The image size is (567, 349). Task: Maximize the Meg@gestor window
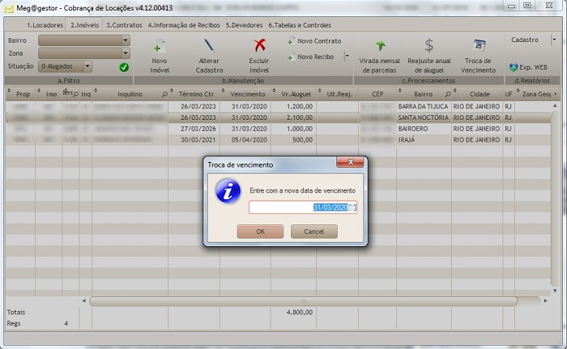point(526,6)
